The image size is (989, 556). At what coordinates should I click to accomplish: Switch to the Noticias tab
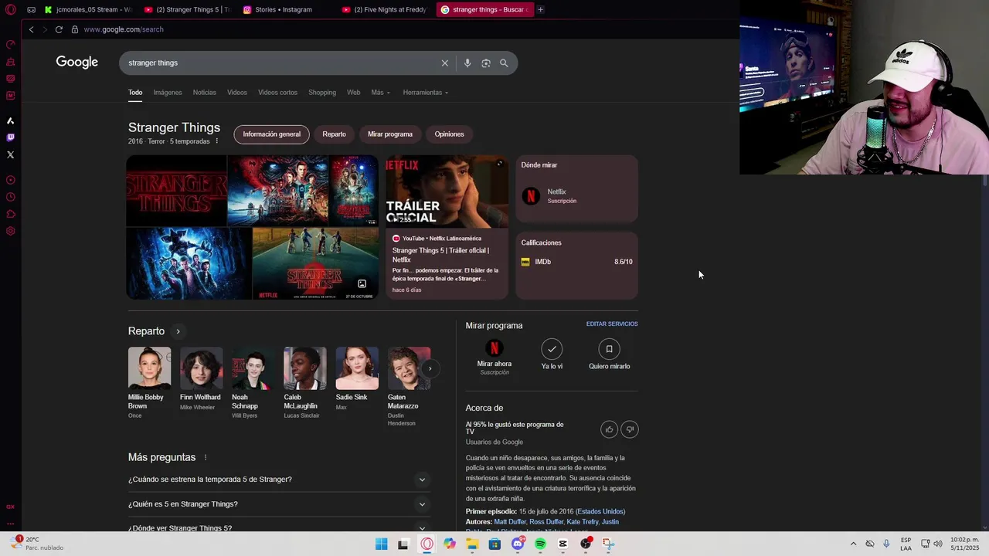(x=205, y=93)
